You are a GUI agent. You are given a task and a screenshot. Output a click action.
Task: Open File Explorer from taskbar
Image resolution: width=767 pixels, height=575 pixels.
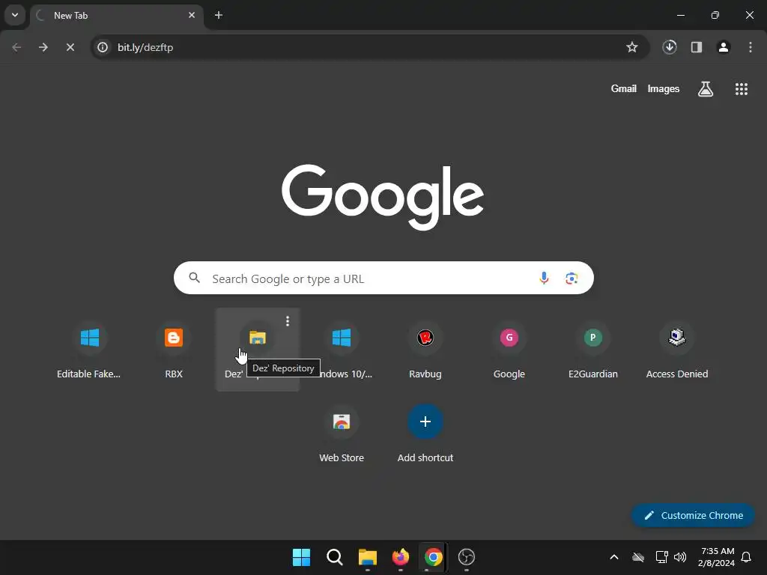[367, 557]
